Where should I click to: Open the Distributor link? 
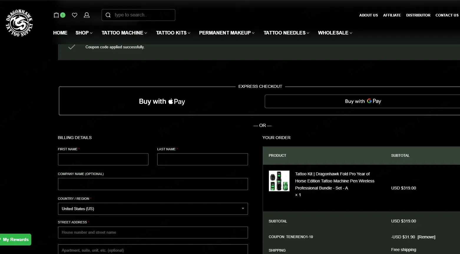(418, 15)
